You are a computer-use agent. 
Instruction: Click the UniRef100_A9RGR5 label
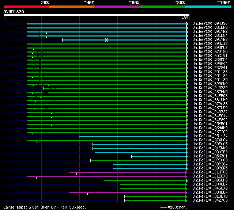(210, 168)
